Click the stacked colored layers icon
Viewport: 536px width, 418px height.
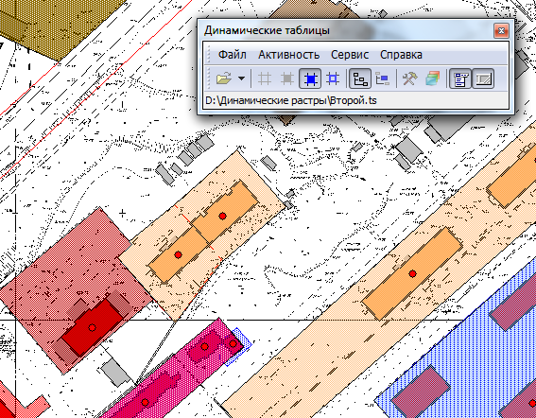click(x=432, y=79)
